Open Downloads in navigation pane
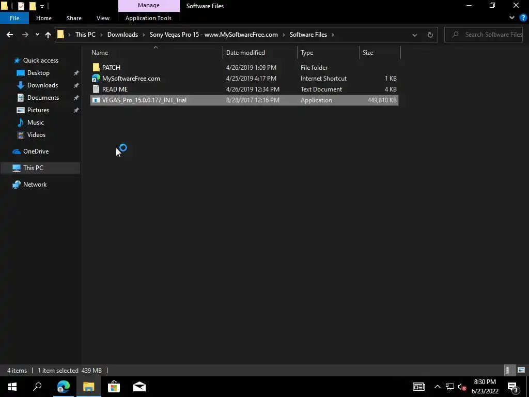This screenshot has height=397, width=529. (x=42, y=85)
